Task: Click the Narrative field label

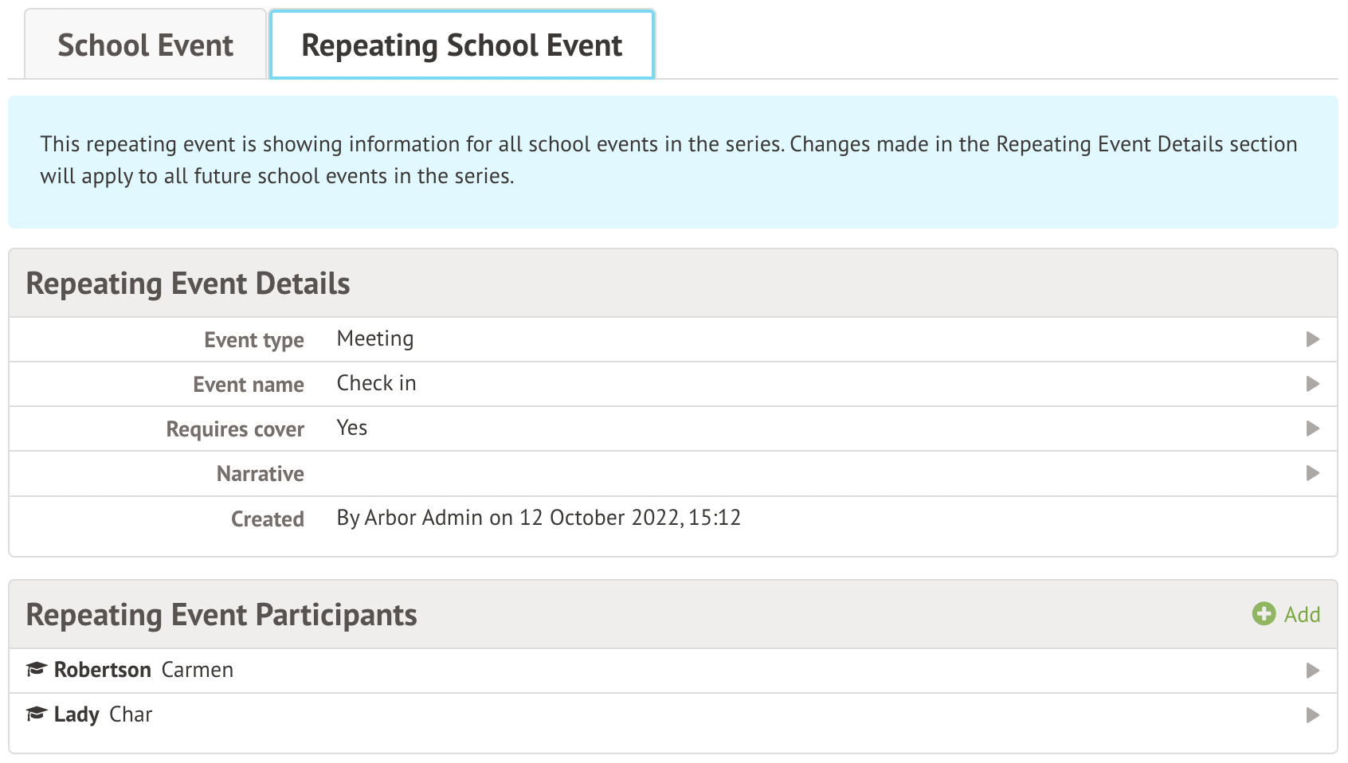Action: (x=260, y=474)
